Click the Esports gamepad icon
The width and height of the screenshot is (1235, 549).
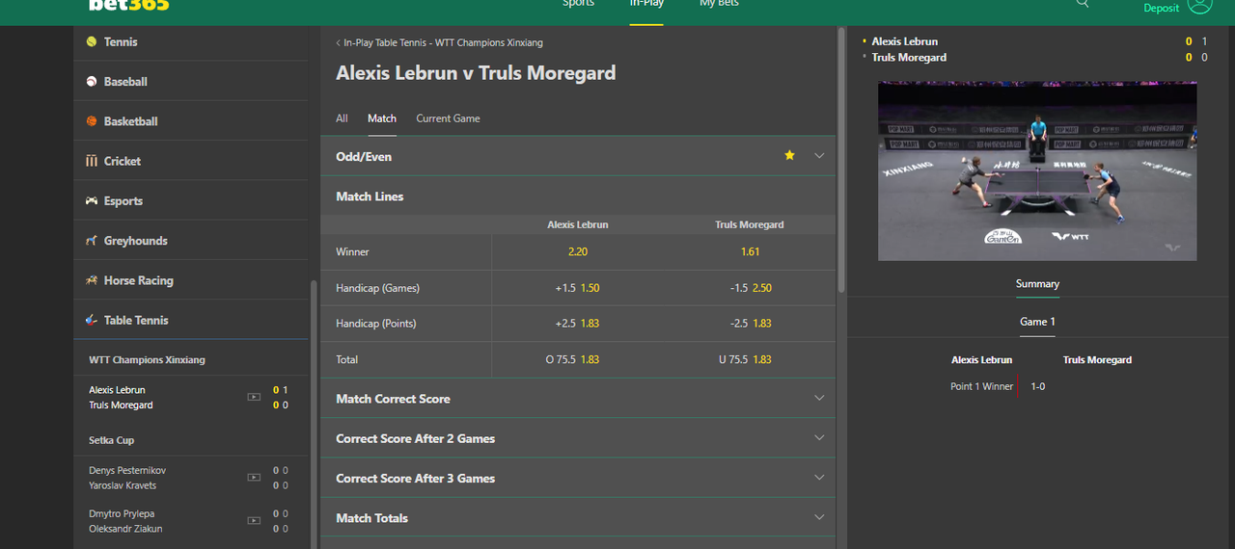92,201
